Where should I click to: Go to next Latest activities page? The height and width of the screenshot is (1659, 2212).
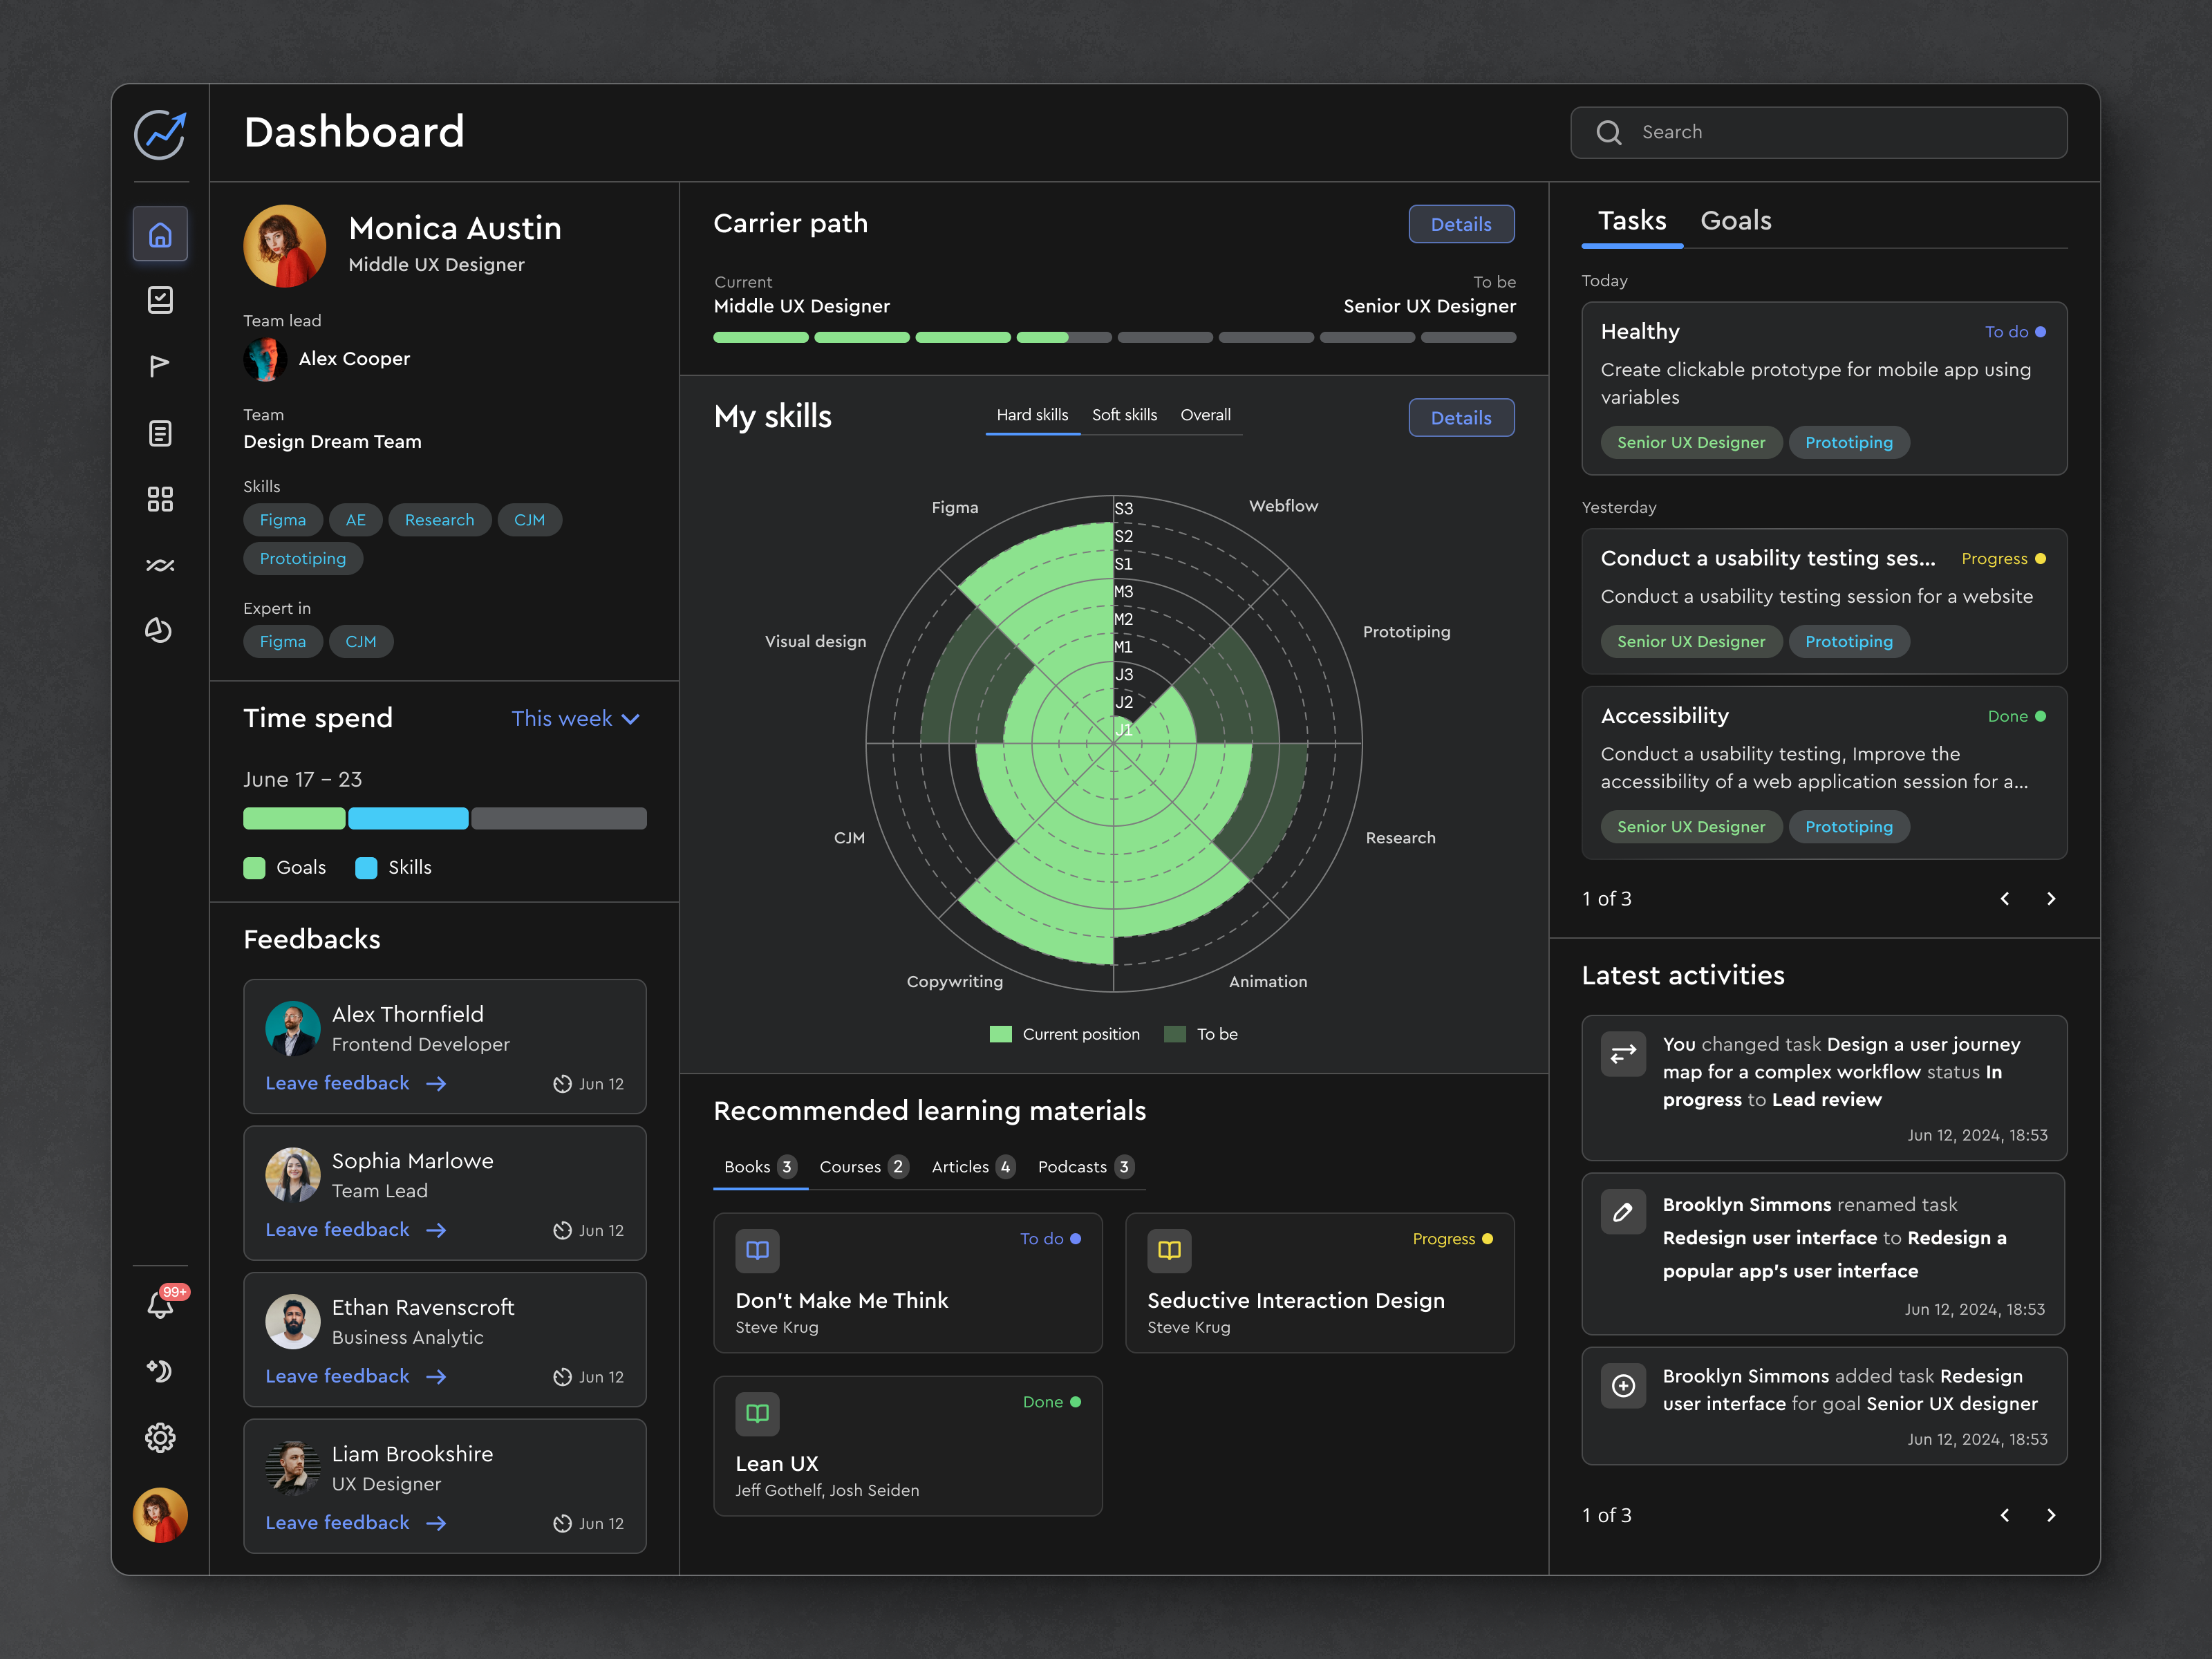pyautogui.click(x=2051, y=1515)
